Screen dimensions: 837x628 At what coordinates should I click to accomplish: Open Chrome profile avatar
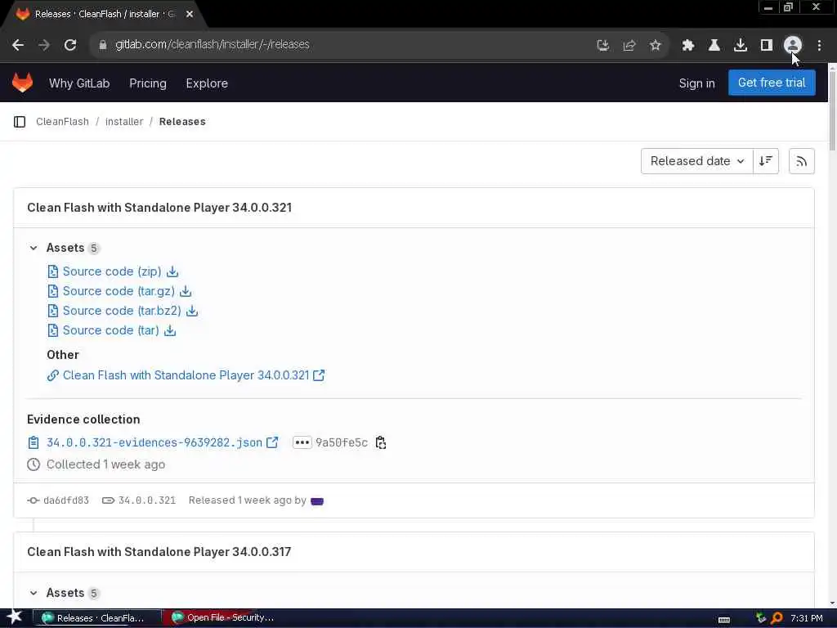(793, 45)
